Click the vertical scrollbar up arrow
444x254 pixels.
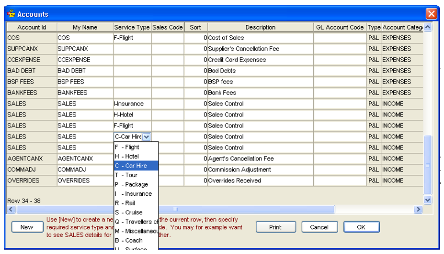[x=428, y=27]
